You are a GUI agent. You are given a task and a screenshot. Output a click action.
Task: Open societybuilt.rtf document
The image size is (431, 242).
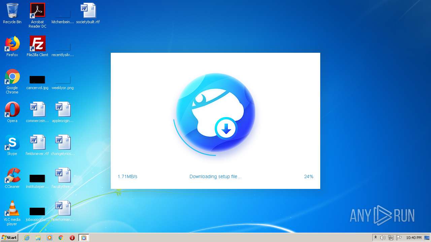[88, 13]
